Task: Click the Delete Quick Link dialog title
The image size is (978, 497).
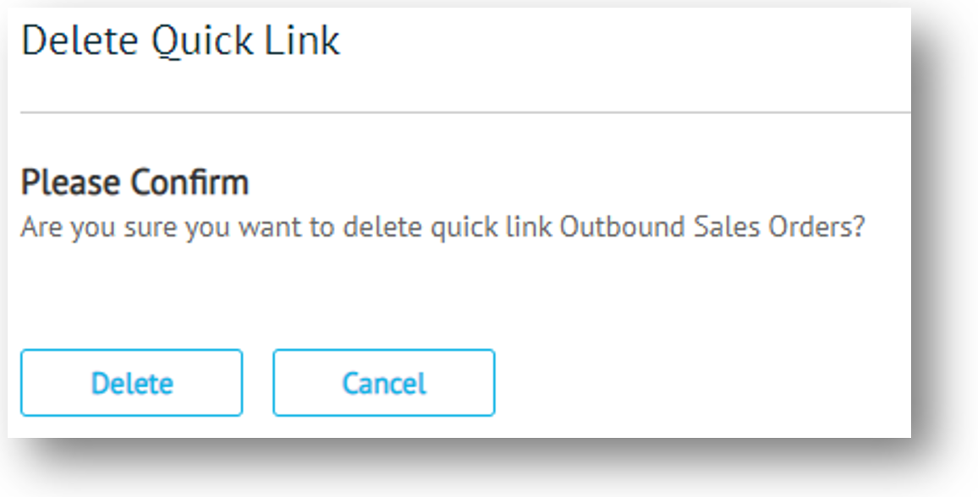Action: [180, 41]
